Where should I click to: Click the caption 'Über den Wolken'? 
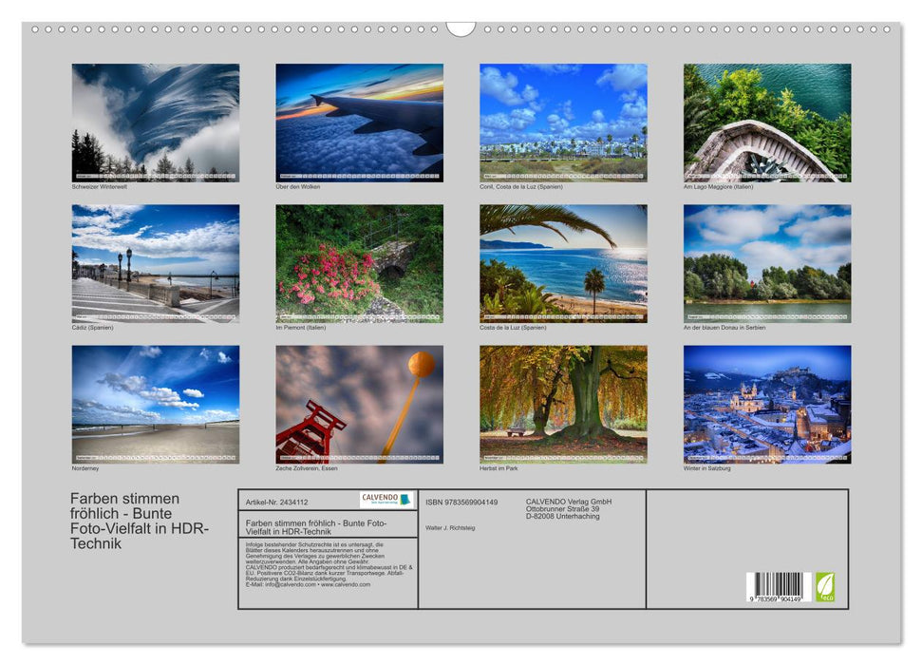click(298, 186)
